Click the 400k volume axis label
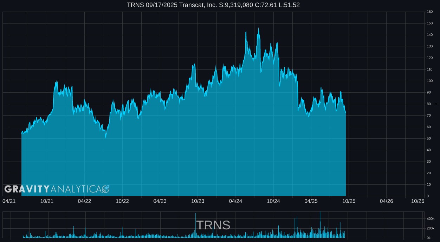Screen dimensions: 440x242 (x=431, y=219)
